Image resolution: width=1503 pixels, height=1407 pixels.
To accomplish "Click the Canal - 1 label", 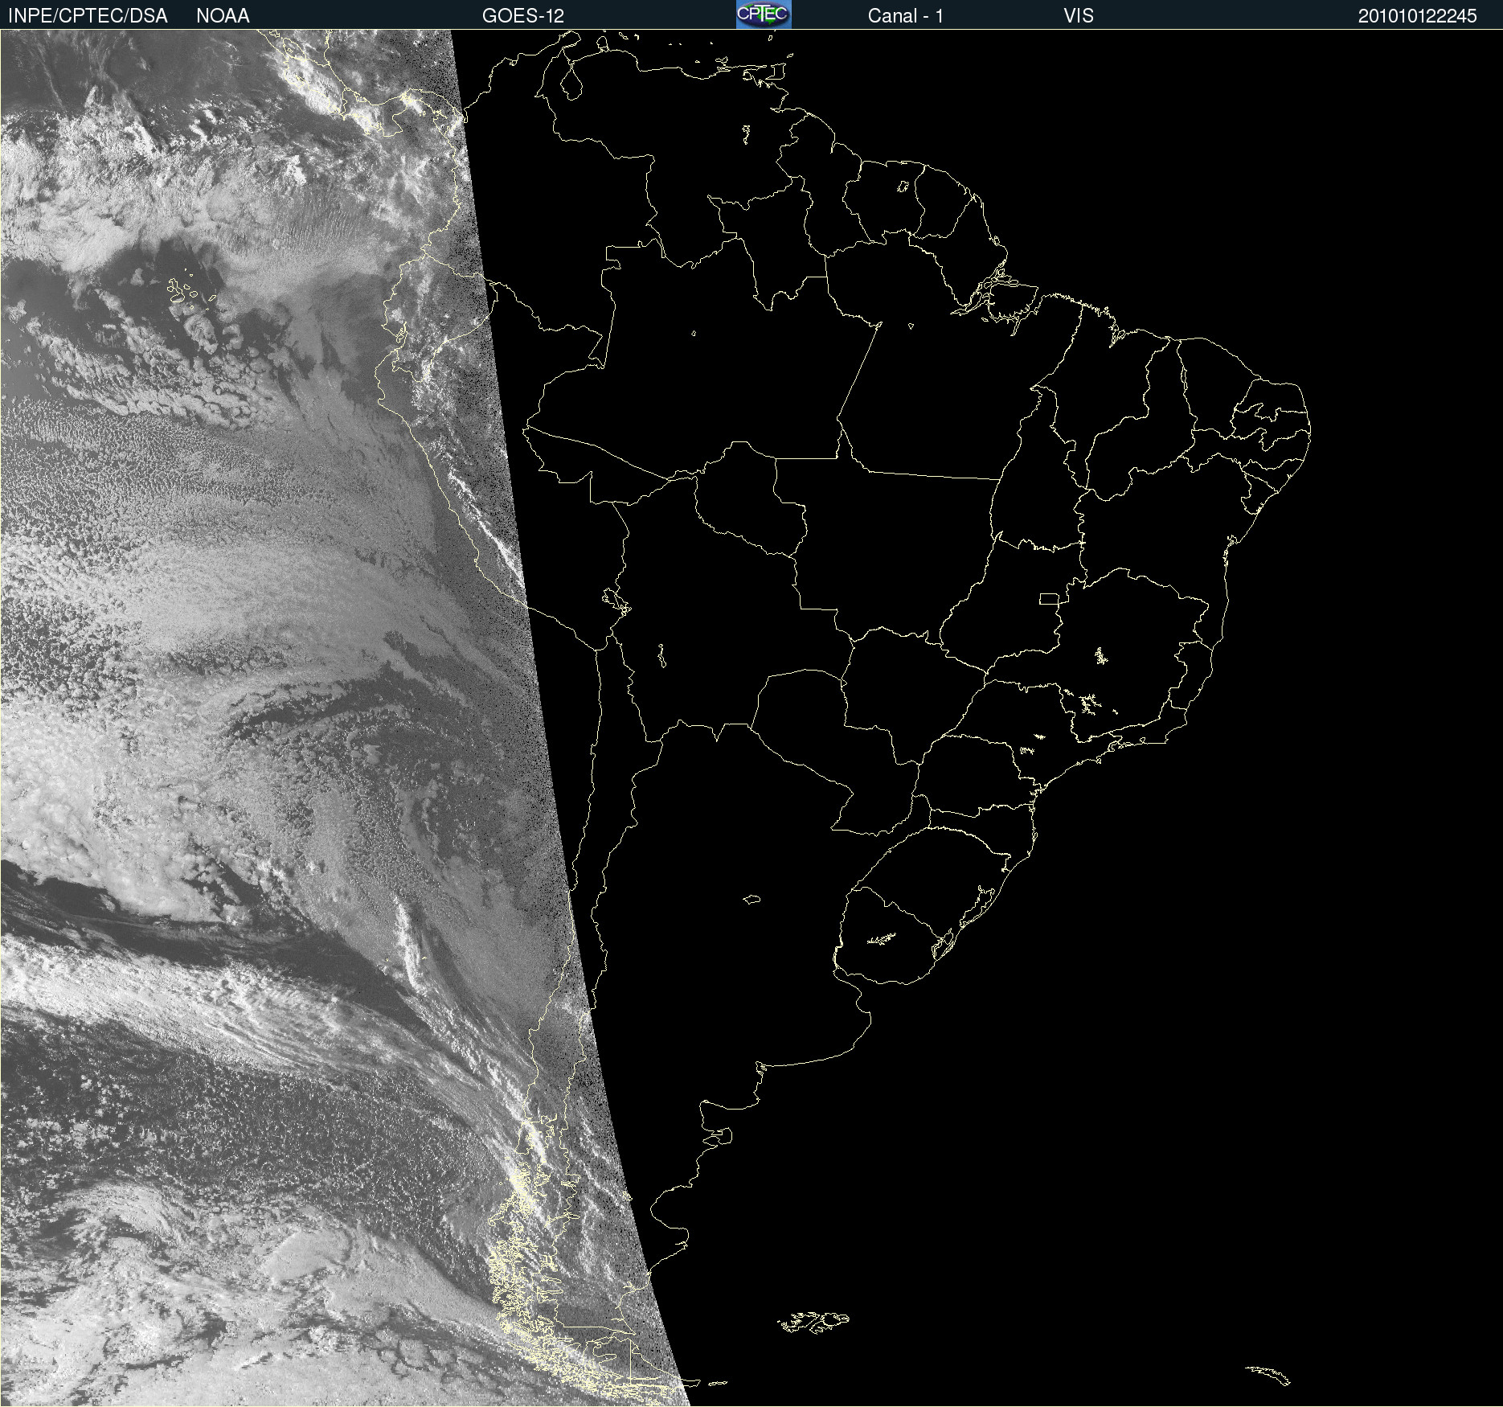I will [905, 16].
